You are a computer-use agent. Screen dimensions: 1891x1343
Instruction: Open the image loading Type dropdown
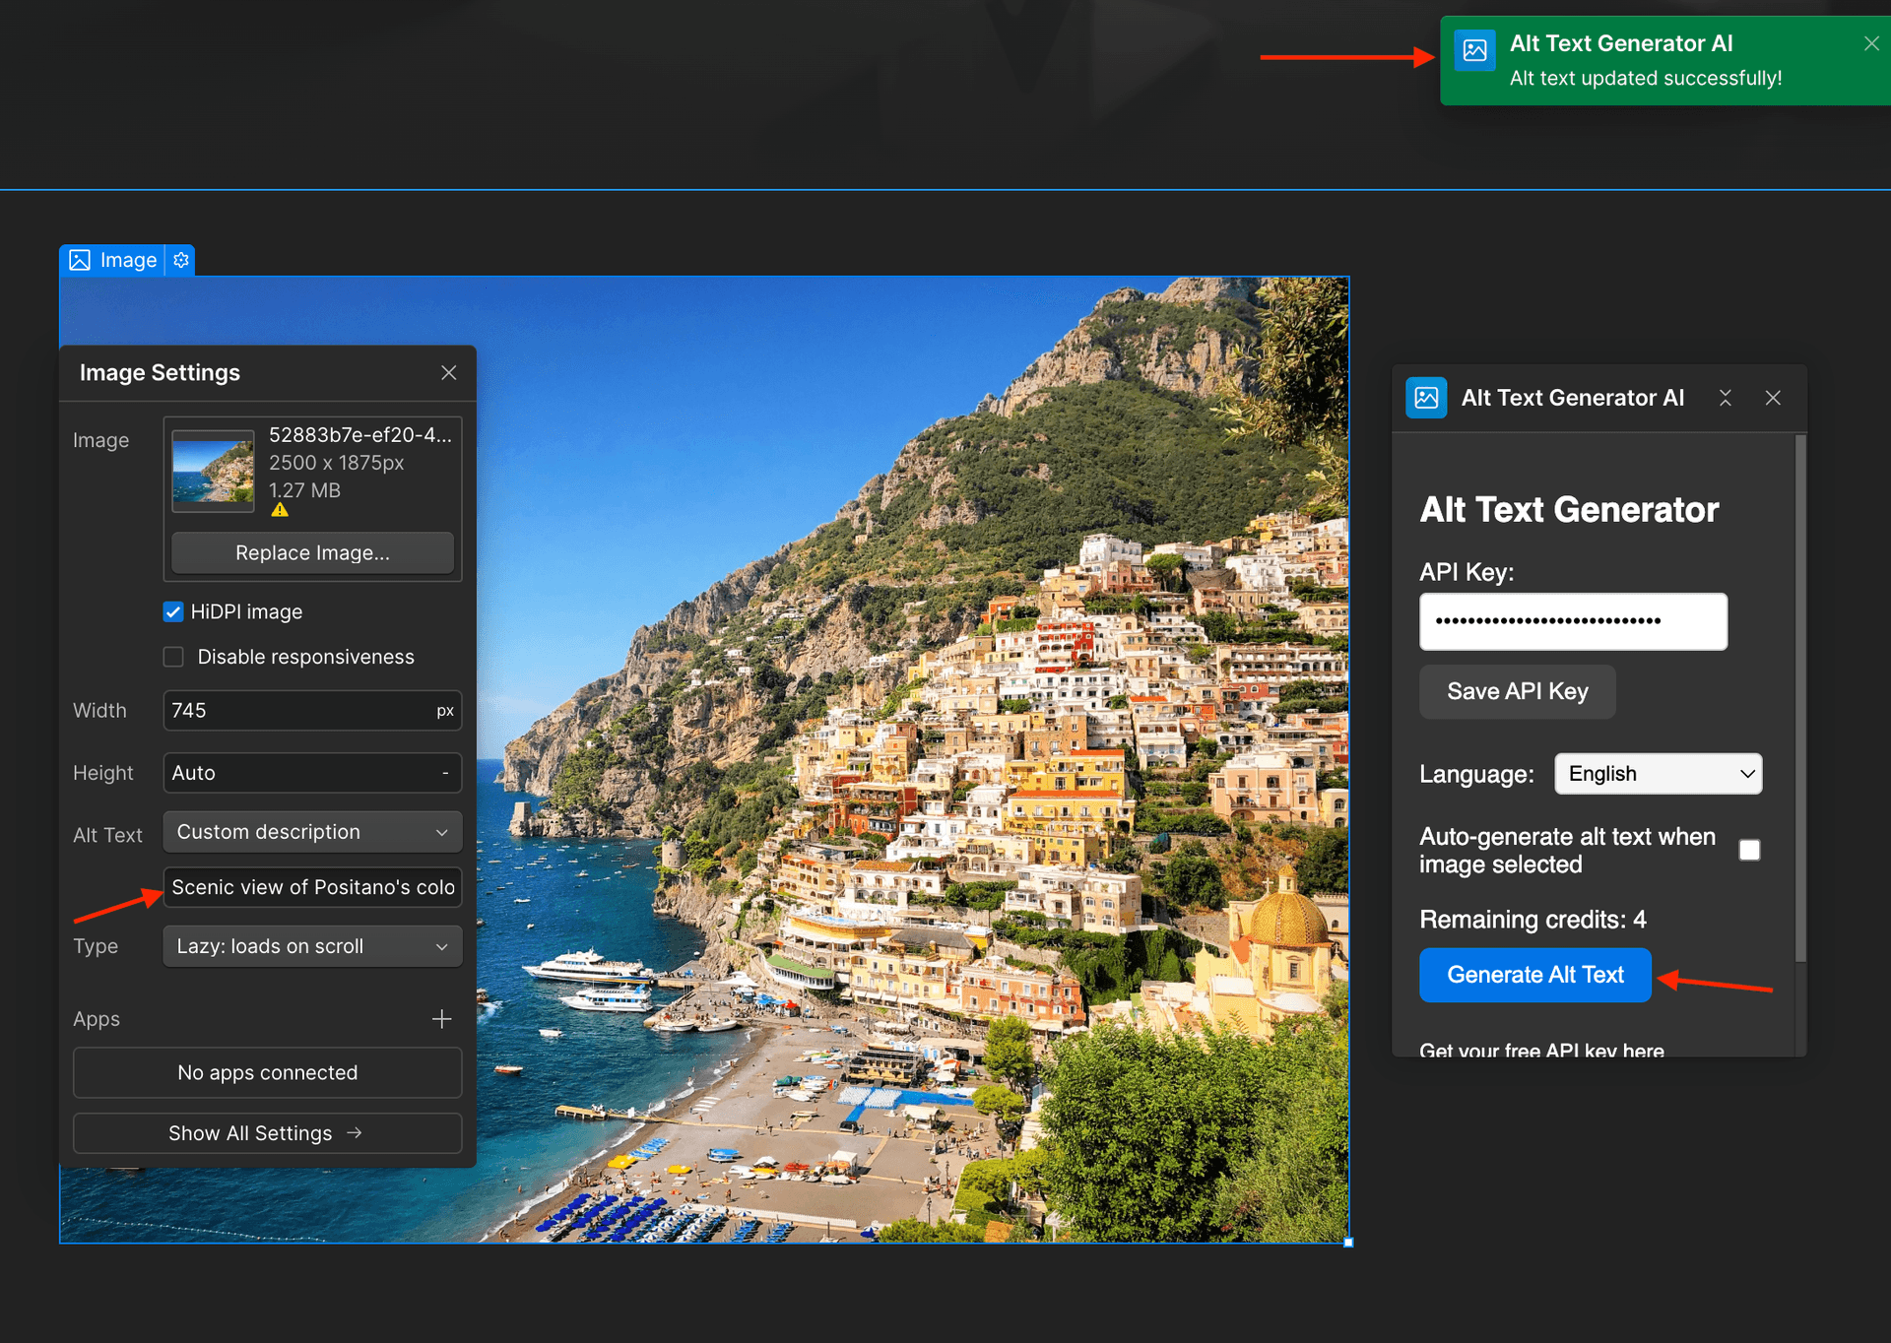[311, 945]
